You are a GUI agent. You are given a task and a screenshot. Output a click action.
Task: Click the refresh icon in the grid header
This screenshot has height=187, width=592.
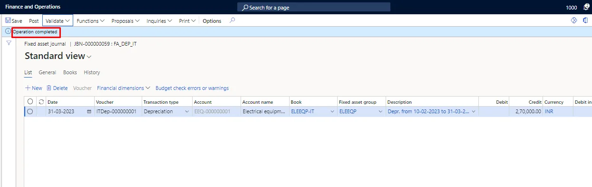(41, 102)
